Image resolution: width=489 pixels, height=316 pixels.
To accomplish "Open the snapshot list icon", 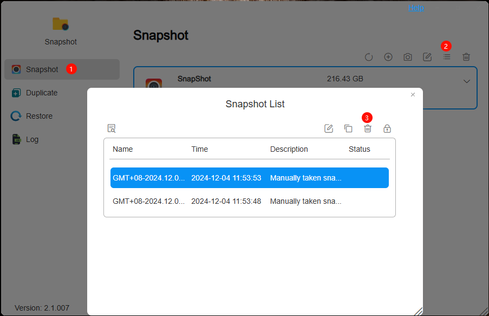I will click(x=447, y=57).
